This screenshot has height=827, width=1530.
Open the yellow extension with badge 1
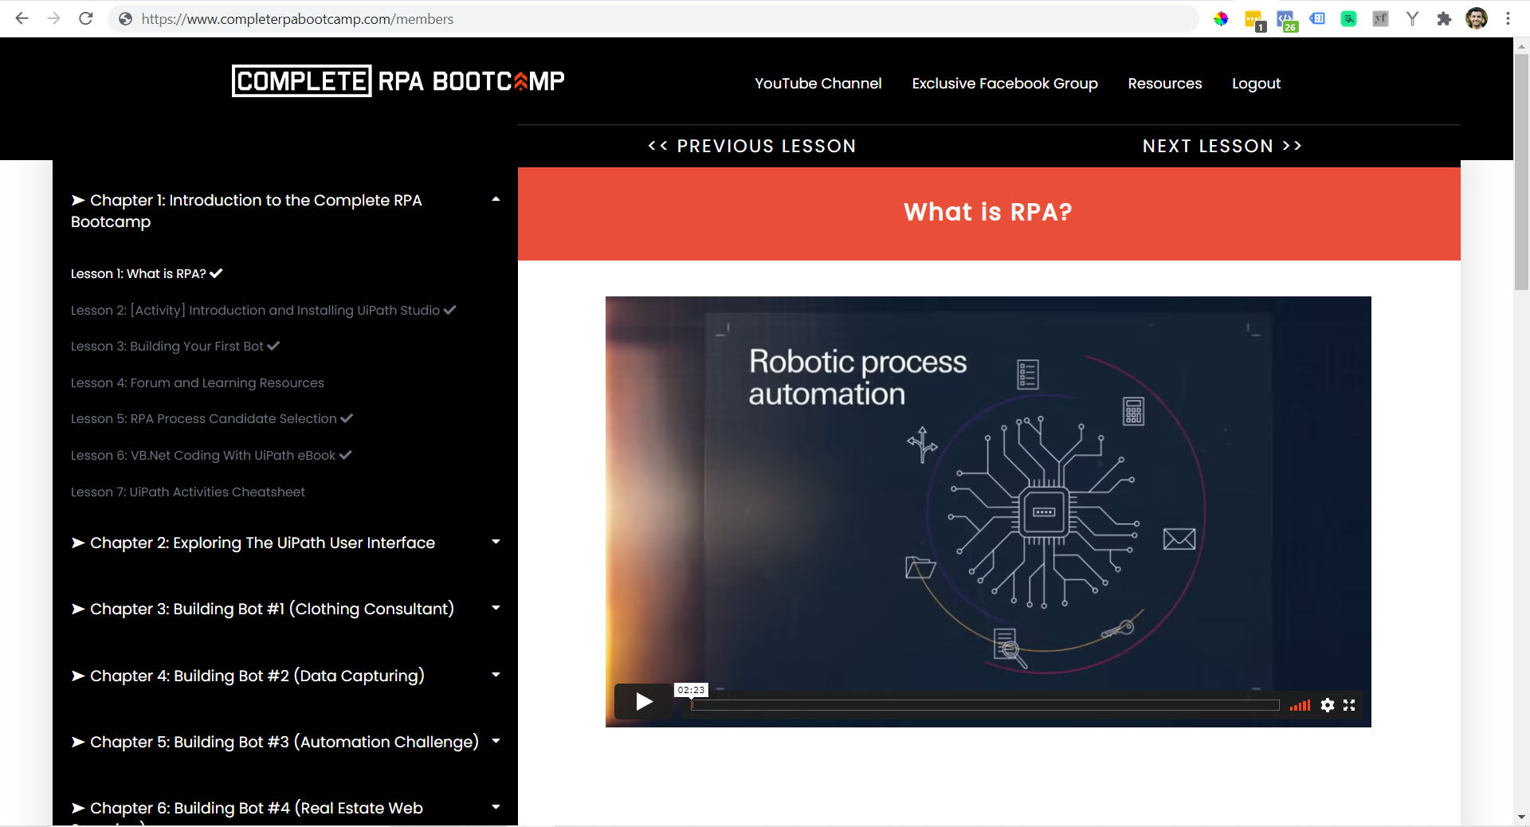[x=1254, y=20]
